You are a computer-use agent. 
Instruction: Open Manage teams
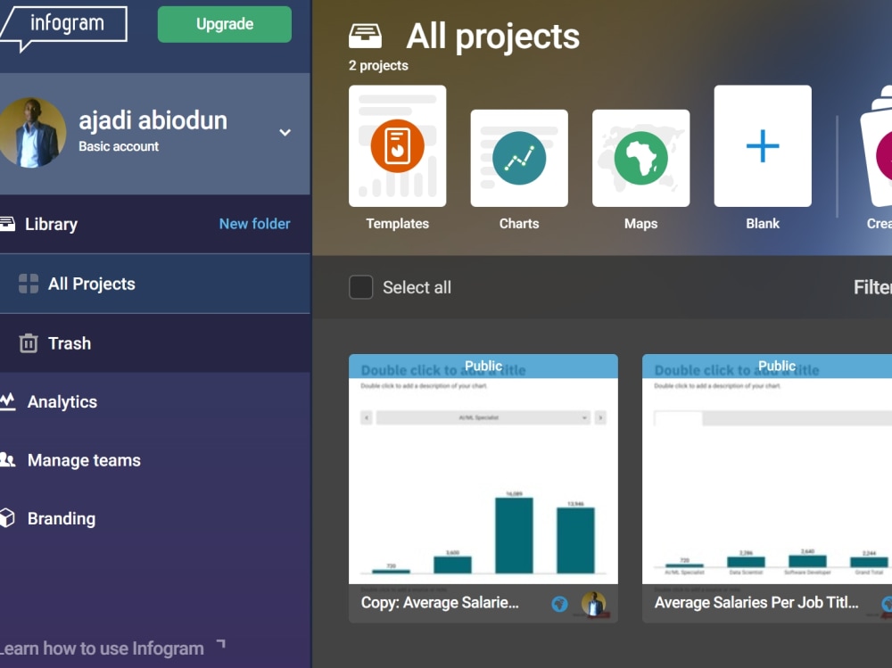pyautogui.click(x=84, y=459)
